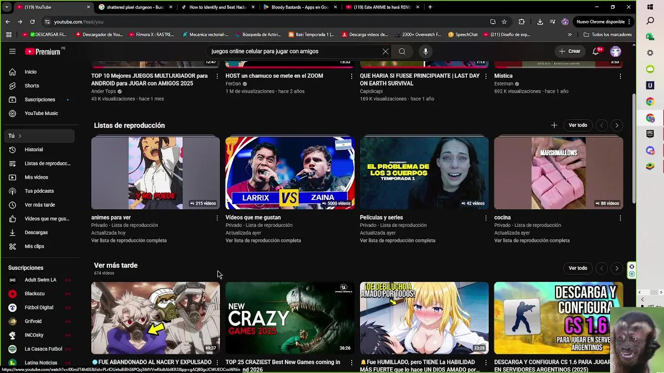
Task: Open the SpeechChat bookmark
Action: [463, 35]
